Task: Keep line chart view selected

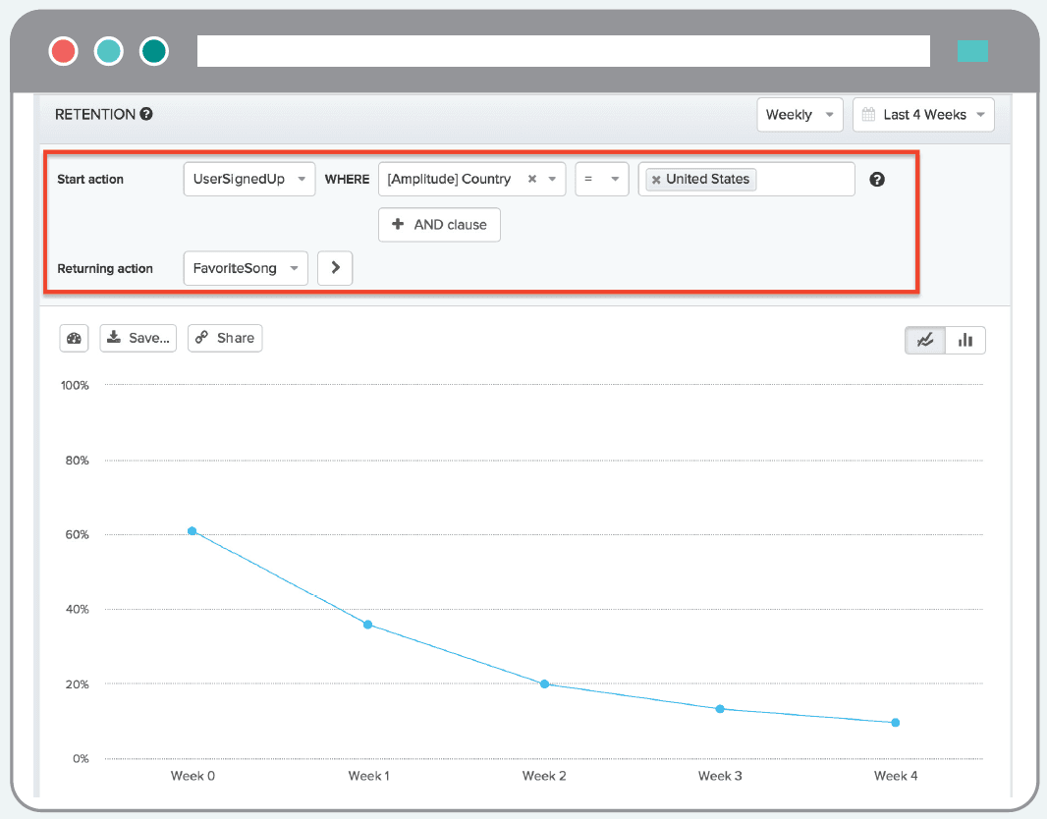Action: pos(924,339)
